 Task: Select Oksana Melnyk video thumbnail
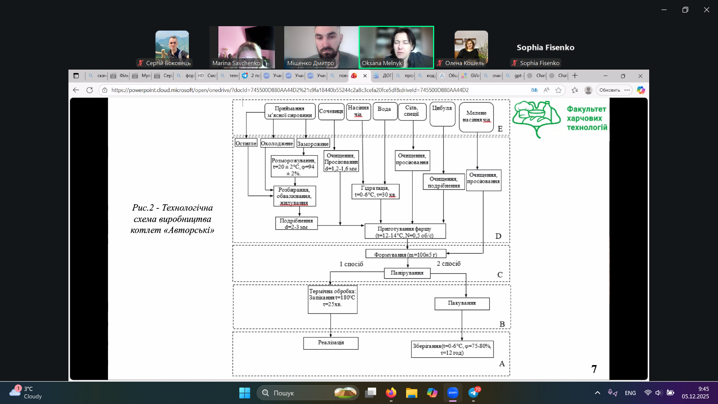[x=396, y=47]
